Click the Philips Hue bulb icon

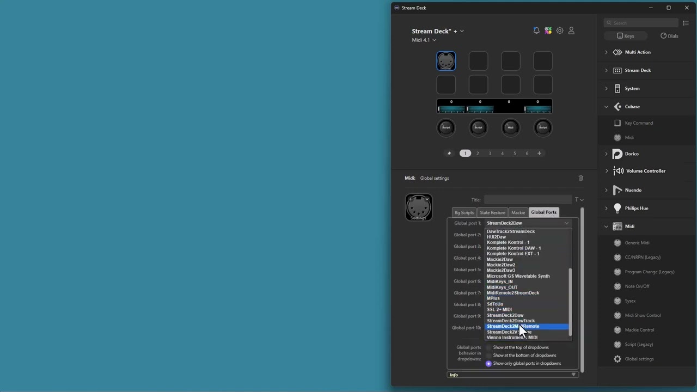[617, 208]
